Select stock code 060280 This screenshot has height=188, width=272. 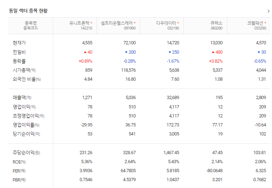pyautogui.click(x=217, y=28)
